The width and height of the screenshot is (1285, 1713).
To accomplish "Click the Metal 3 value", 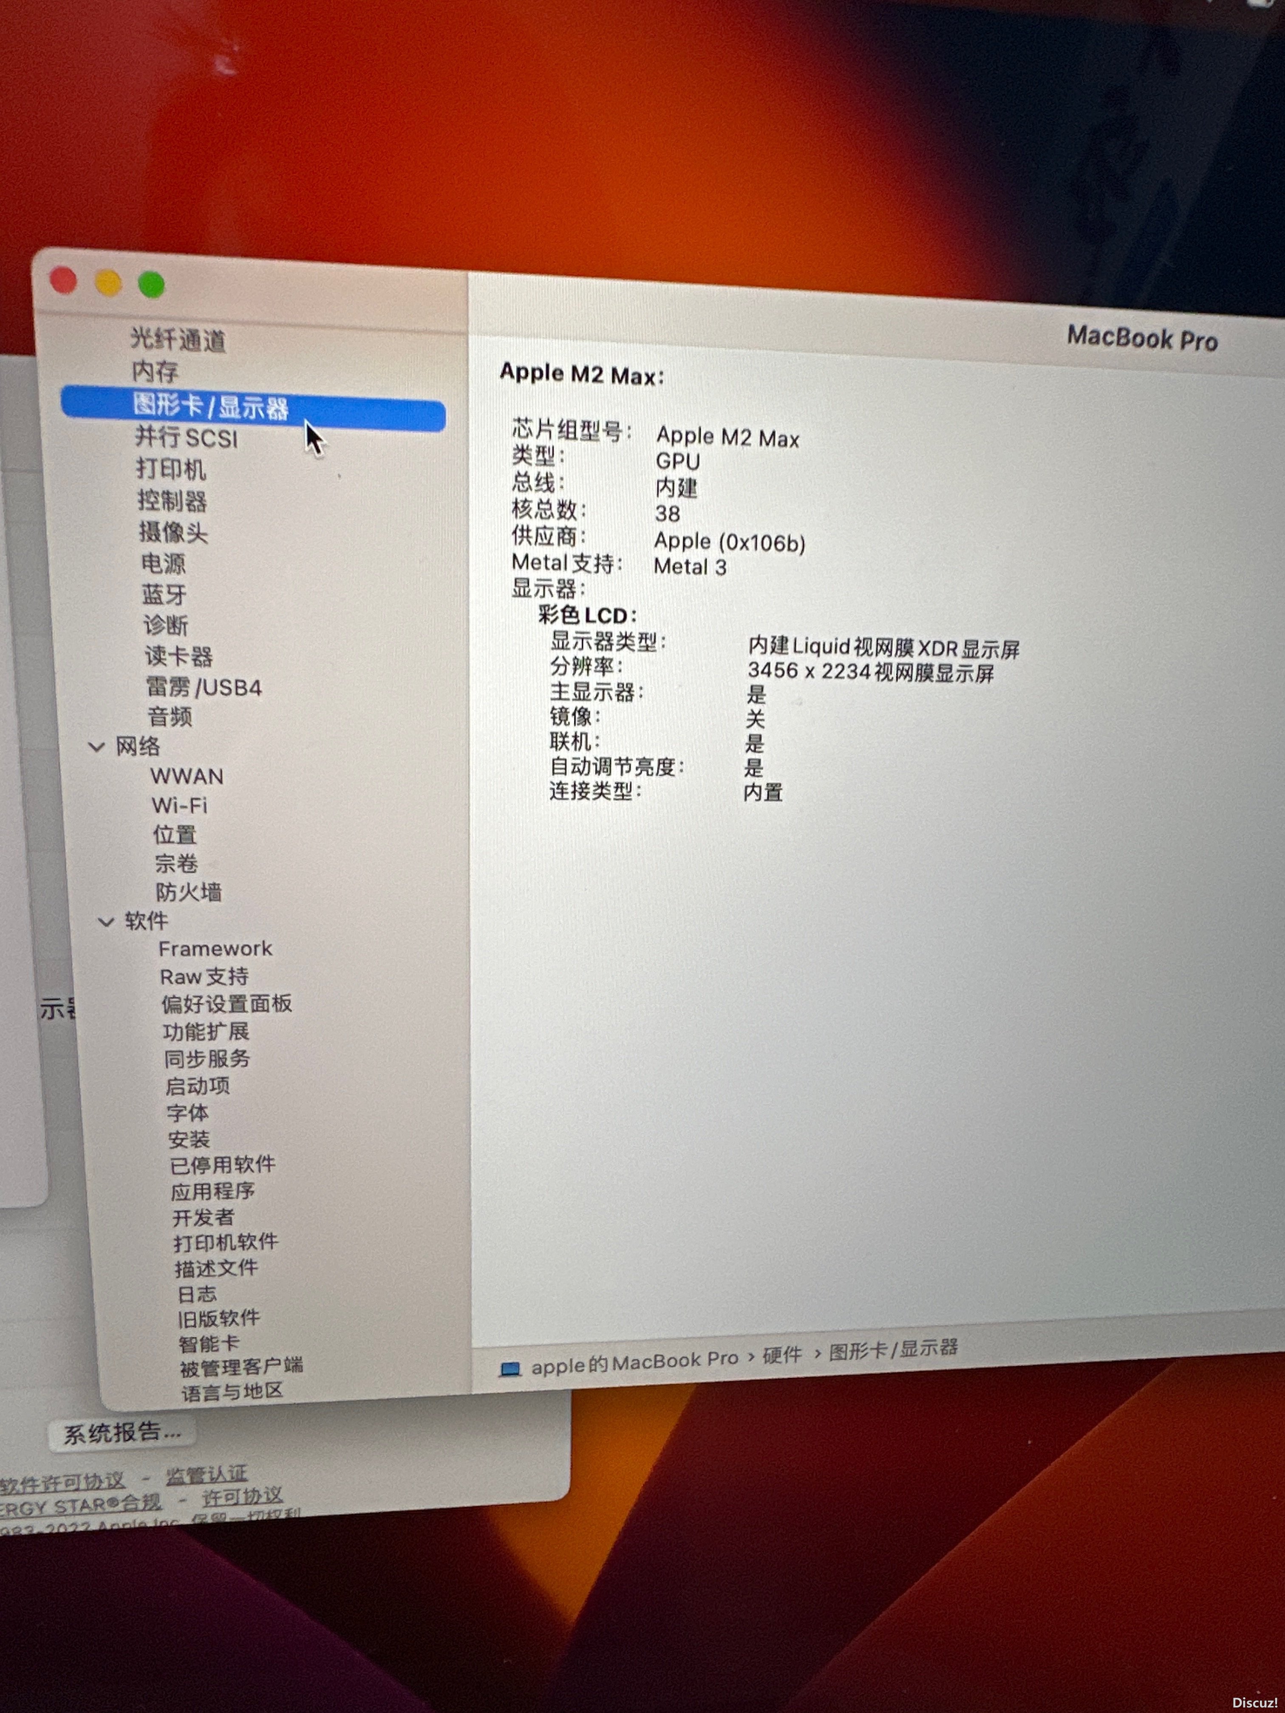I will point(690,566).
